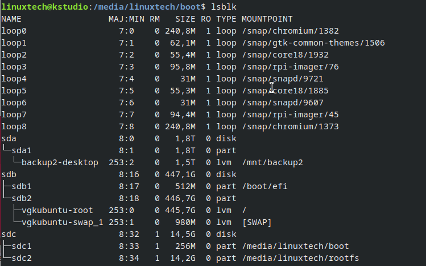Viewport: 426px width, 266px height.
Task: Click the lsblk command text
Action: 224,7
